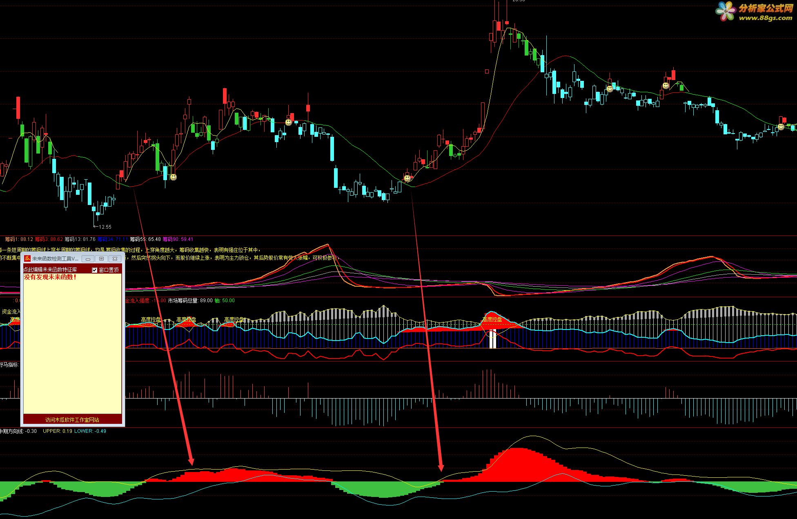Viewport: 797px width, 519px height.
Task: Select the 筹码1: 88.12 indicator value
Action: [19, 239]
